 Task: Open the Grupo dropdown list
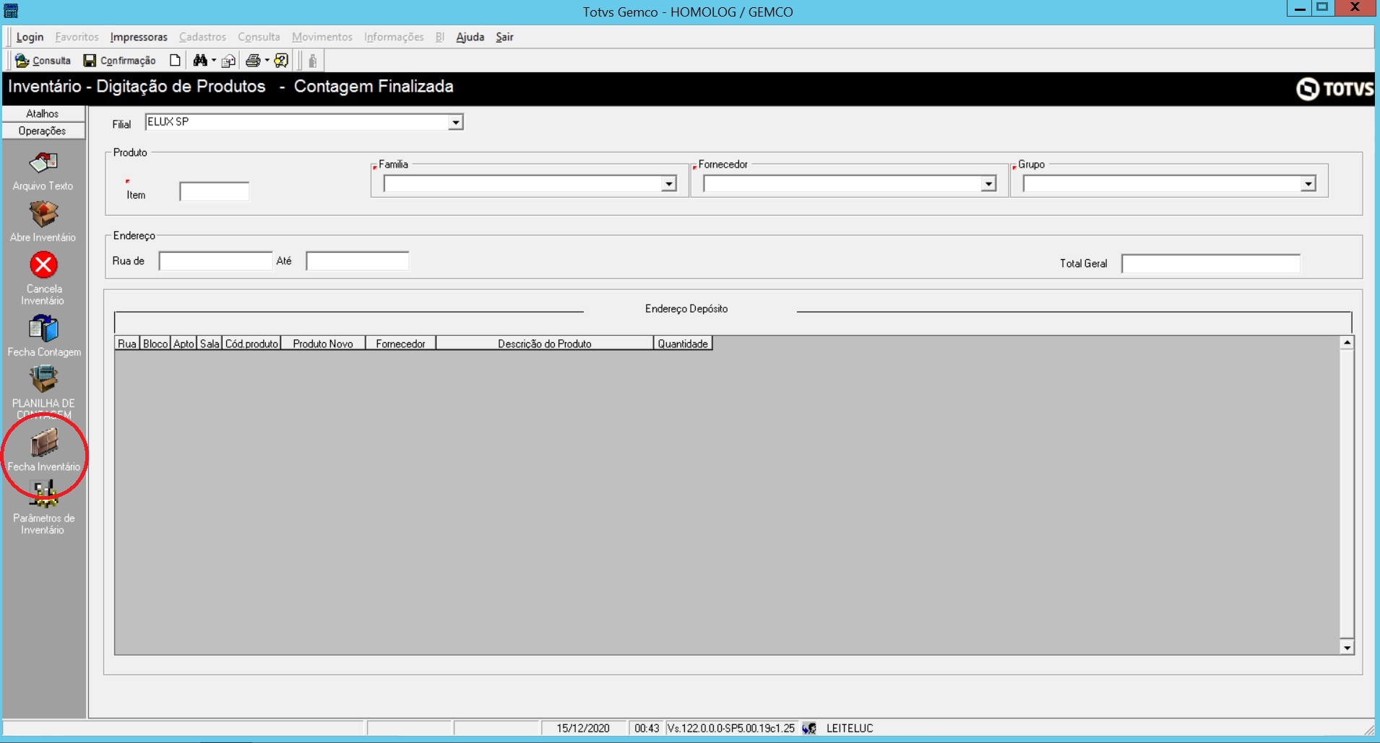tap(1308, 184)
